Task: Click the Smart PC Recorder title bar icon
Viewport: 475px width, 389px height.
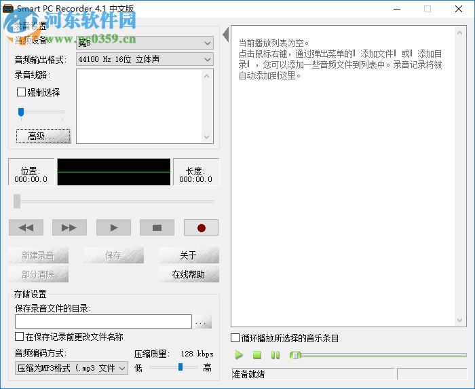Action: [x=8, y=9]
